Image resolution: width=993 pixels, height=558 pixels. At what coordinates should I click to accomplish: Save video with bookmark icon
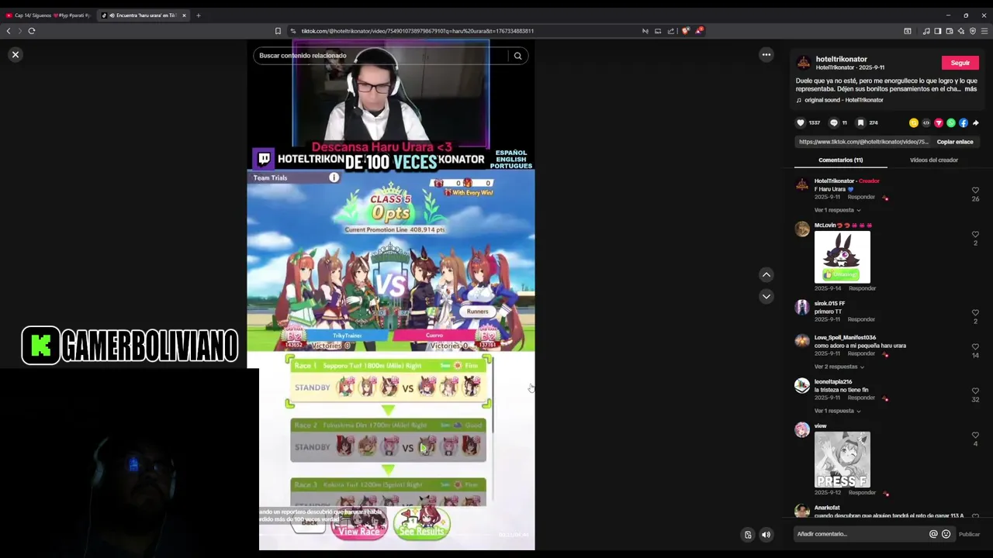tap(860, 122)
